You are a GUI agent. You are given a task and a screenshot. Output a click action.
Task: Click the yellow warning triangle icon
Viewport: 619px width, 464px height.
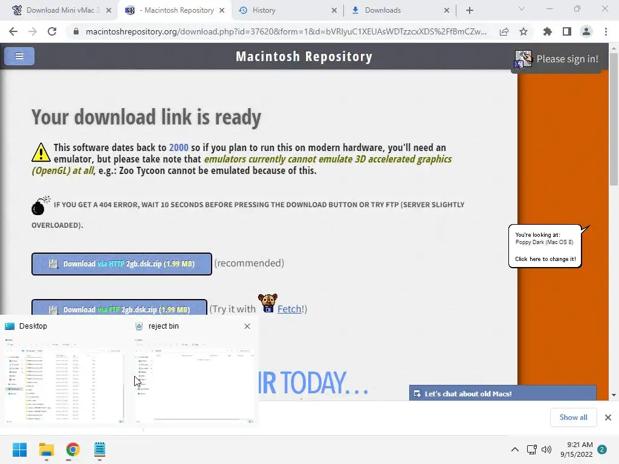[41, 153]
